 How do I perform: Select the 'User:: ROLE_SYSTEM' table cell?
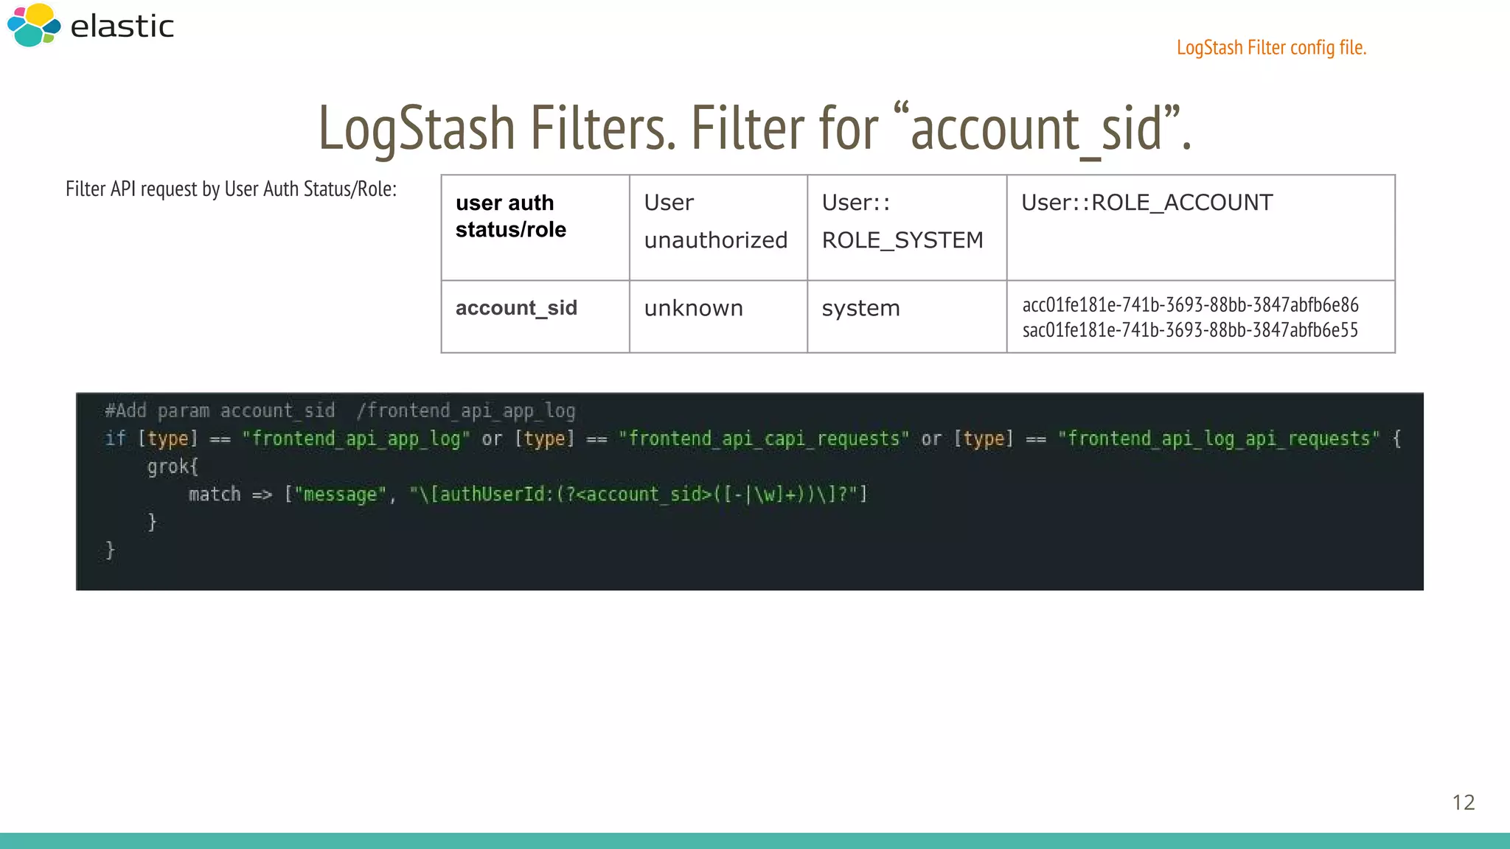(907, 228)
